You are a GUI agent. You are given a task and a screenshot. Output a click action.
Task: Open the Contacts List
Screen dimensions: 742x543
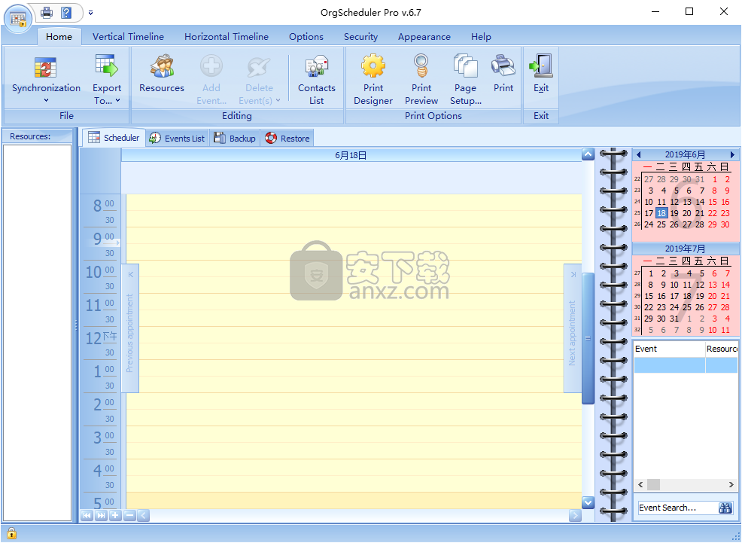[x=317, y=80]
